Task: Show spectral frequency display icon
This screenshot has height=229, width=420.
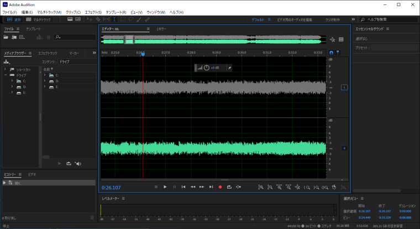Action: pyautogui.click(x=70, y=19)
